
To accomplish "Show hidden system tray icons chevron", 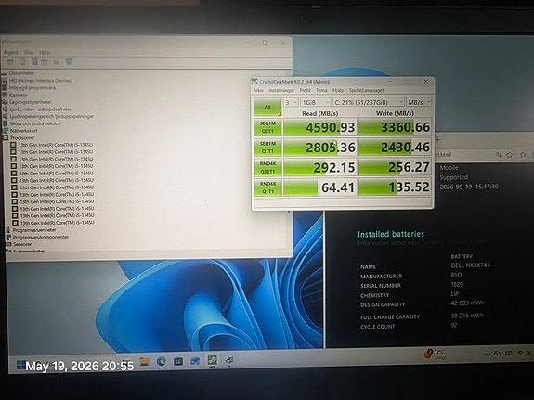I will pyautogui.click(x=486, y=354).
